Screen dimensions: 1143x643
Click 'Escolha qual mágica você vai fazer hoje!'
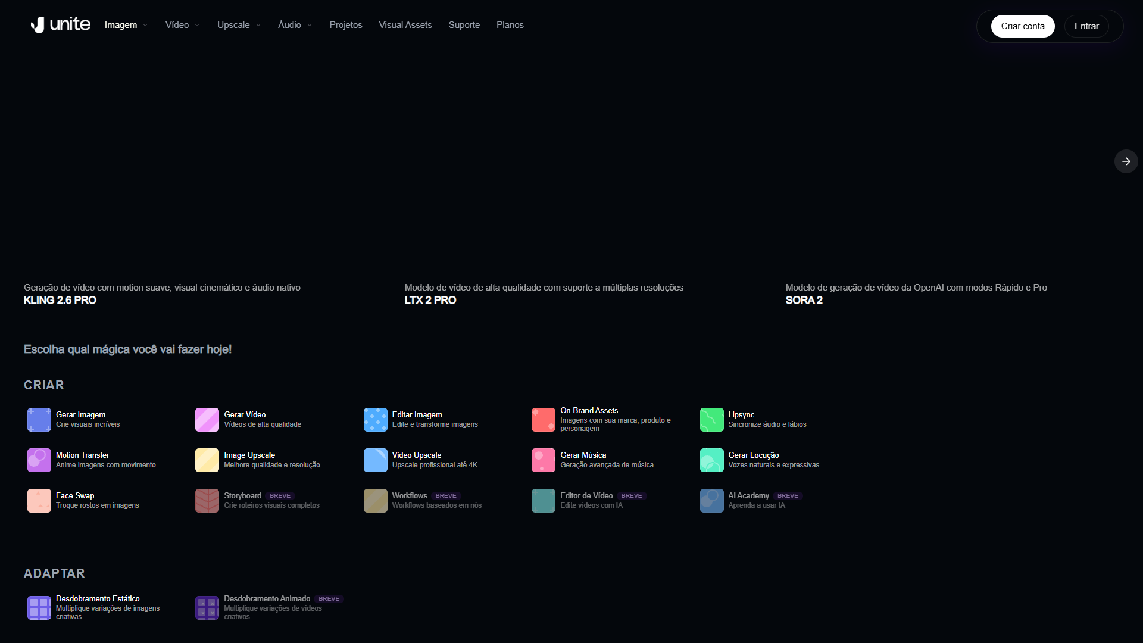click(128, 349)
